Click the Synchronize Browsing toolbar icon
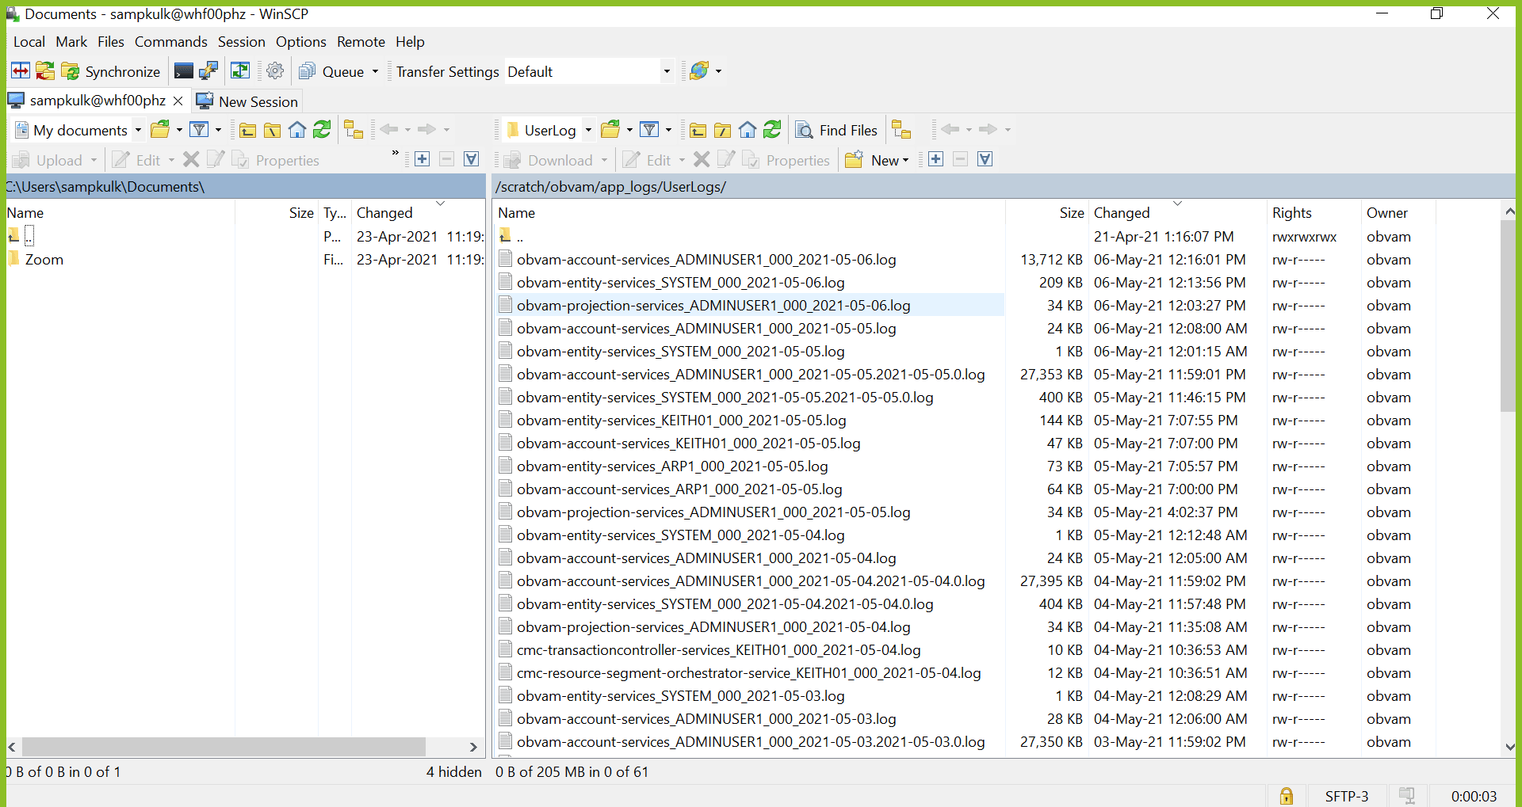 45,71
